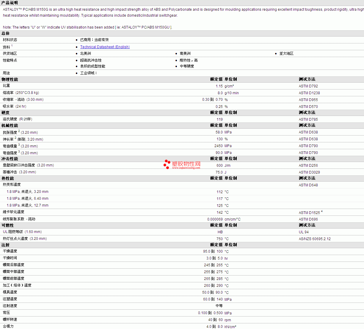
Task: Click the 螺杆转速 row label
Action: point(10,319)
